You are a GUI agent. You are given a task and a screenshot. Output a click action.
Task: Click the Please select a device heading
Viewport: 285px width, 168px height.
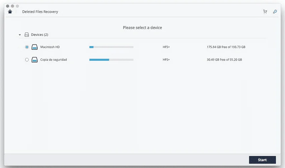(x=142, y=28)
